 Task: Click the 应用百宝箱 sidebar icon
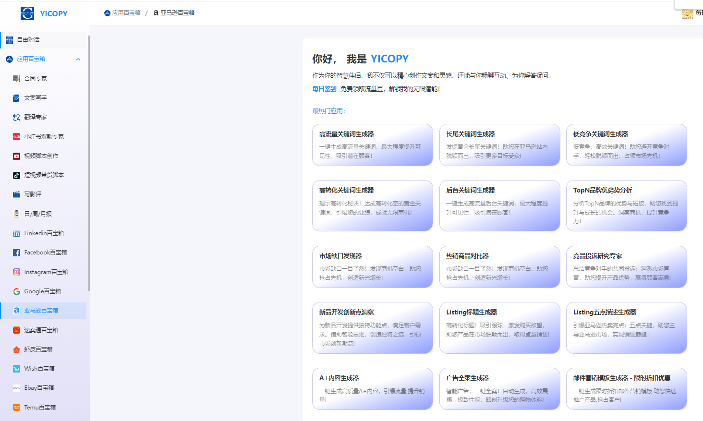9,59
